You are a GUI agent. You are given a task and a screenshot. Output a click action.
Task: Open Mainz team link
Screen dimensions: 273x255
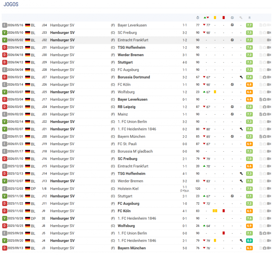click(123, 114)
